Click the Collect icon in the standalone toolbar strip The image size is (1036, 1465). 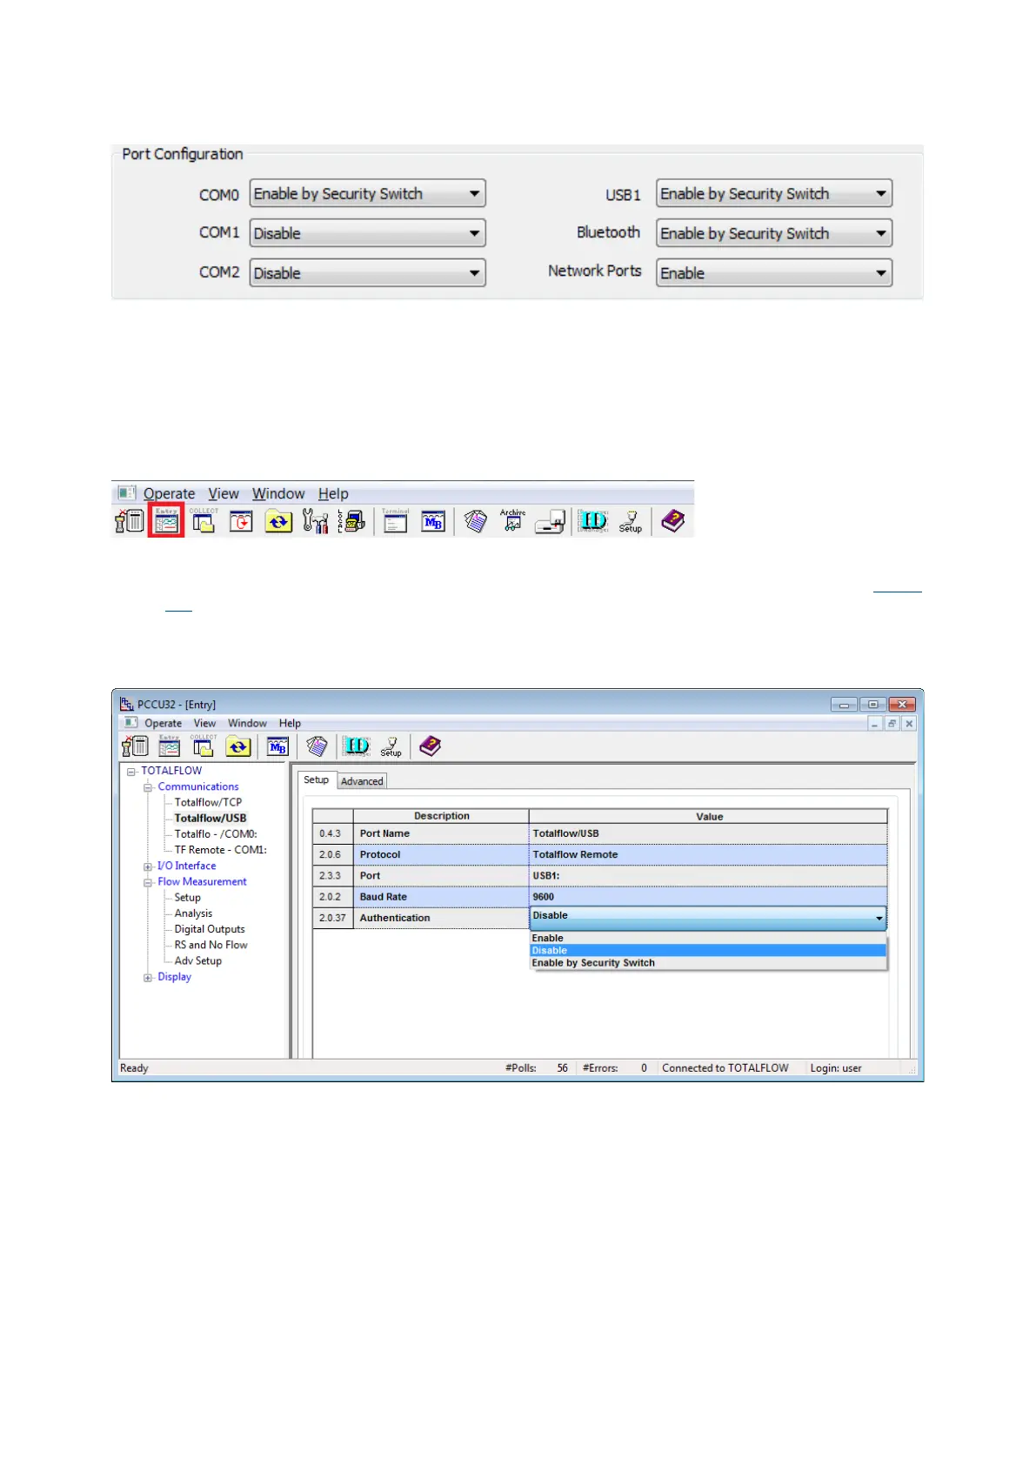(204, 521)
